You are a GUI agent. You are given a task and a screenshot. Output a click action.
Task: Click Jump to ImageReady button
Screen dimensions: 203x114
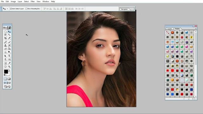pos(7,87)
